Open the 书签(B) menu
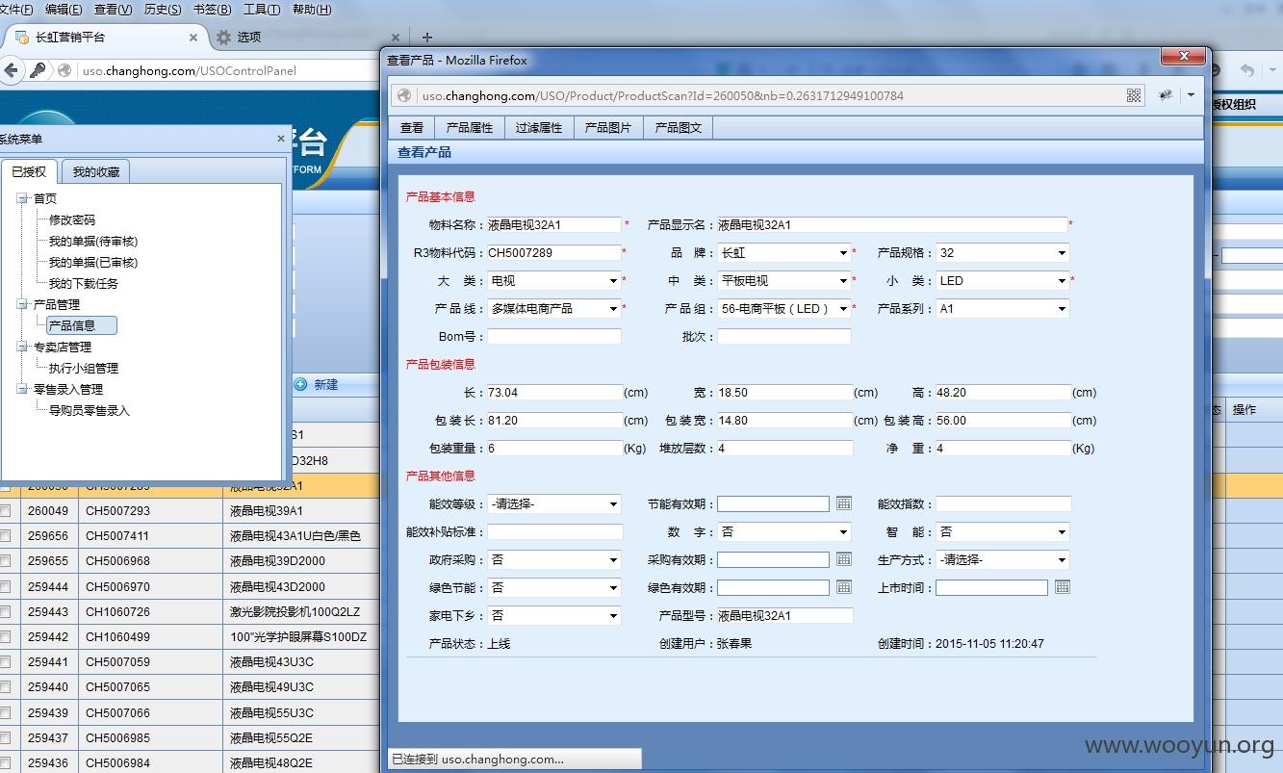The image size is (1283, 773). click(212, 10)
